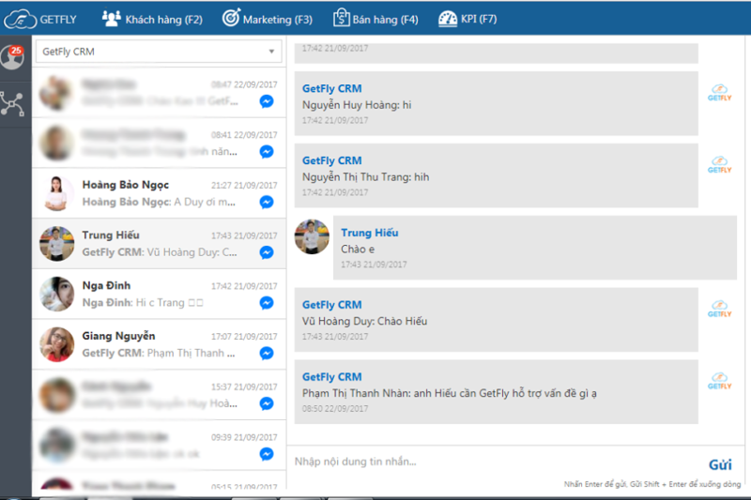Open KPI (F7) menu

467,19
